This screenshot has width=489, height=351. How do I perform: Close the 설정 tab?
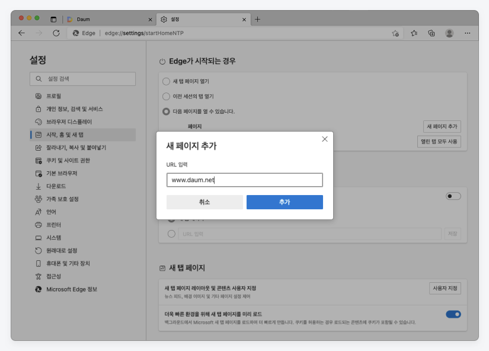pyautogui.click(x=244, y=20)
